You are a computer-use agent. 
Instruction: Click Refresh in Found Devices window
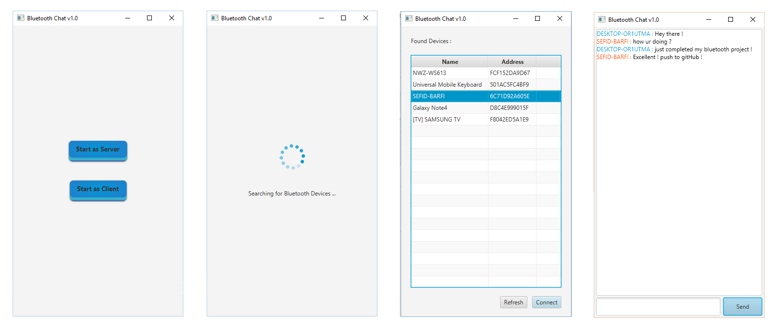pos(514,302)
